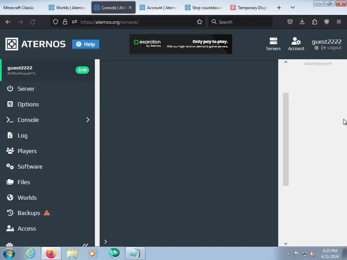The image size is (347, 260).
Task: Click the browser Search box
Action: point(240,22)
